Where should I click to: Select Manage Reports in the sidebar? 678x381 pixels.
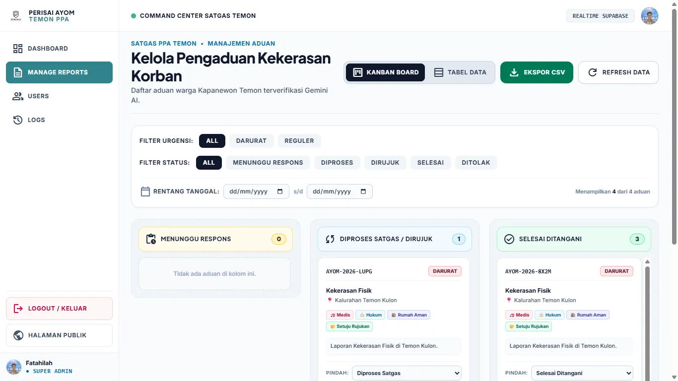coord(59,72)
